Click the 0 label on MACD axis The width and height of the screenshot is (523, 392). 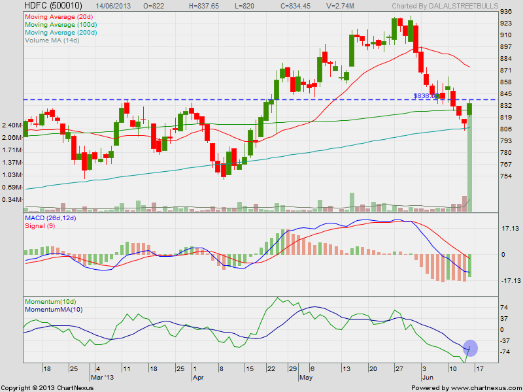503,255
